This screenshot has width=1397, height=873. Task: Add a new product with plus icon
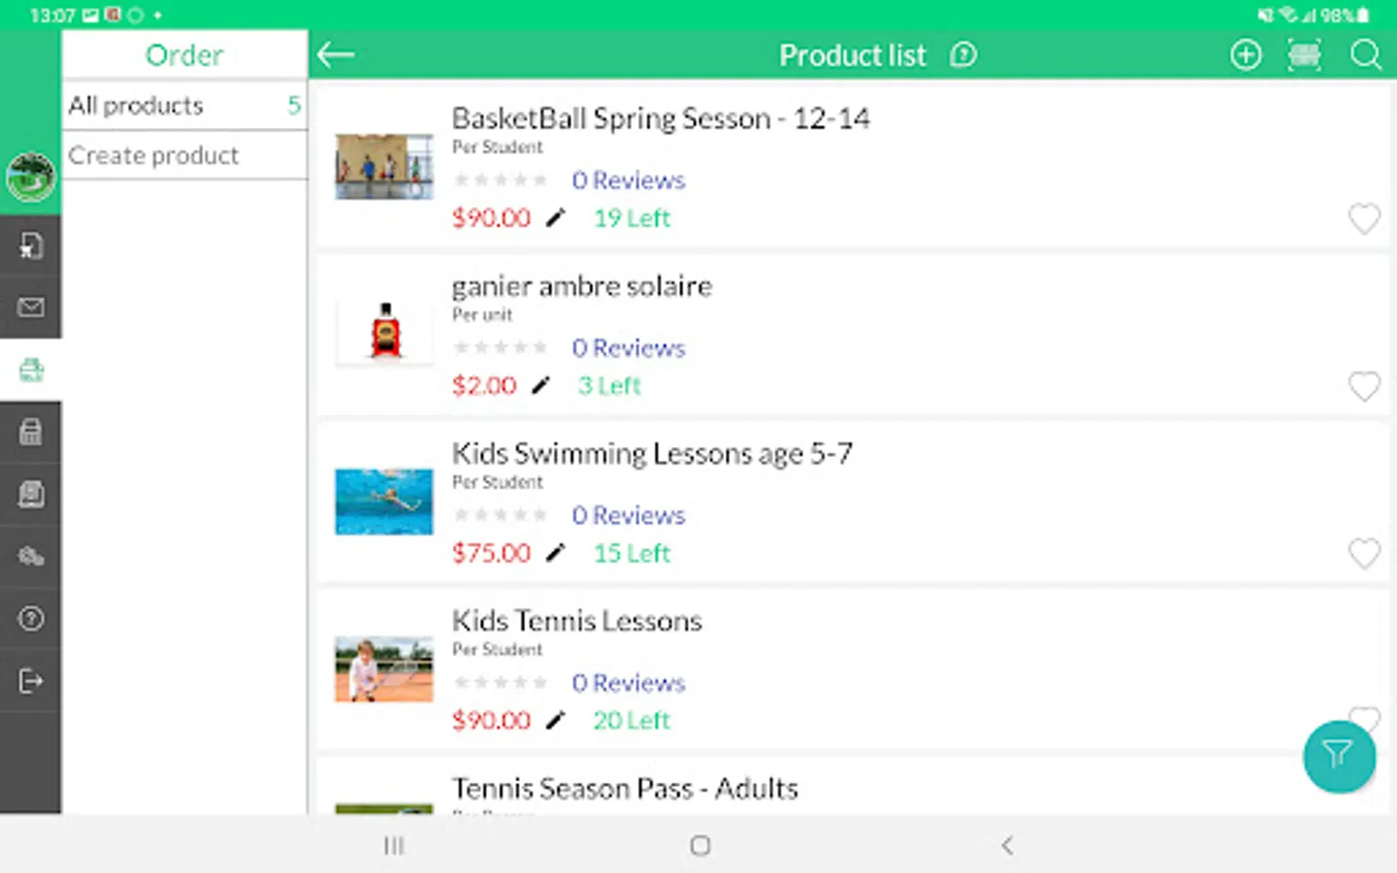[x=1246, y=55]
